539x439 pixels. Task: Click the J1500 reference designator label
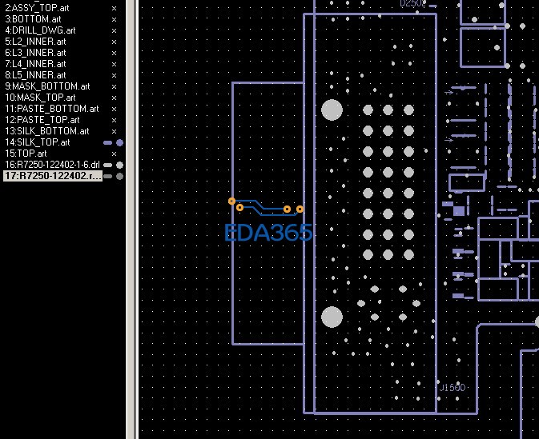click(453, 388)
